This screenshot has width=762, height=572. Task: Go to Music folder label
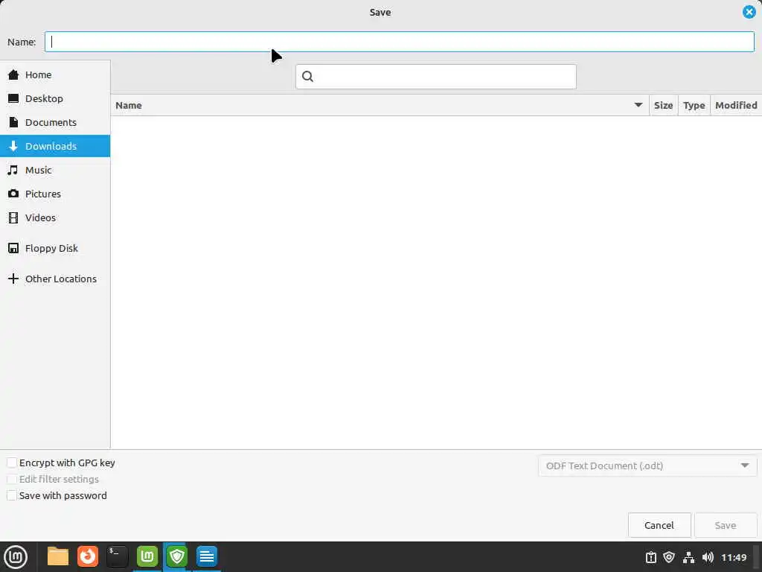point(39,170)
